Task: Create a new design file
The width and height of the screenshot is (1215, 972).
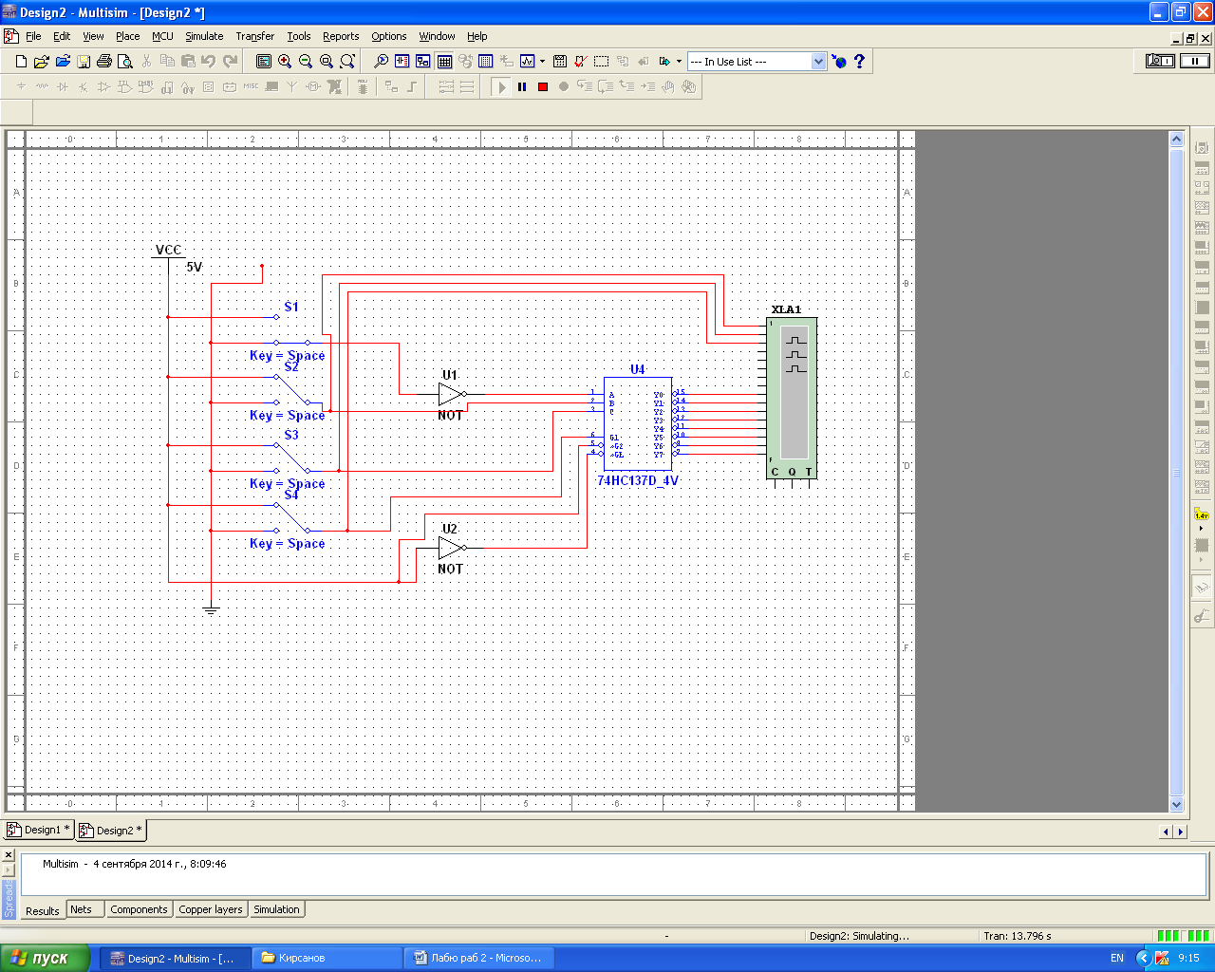Action: (21, 62)
